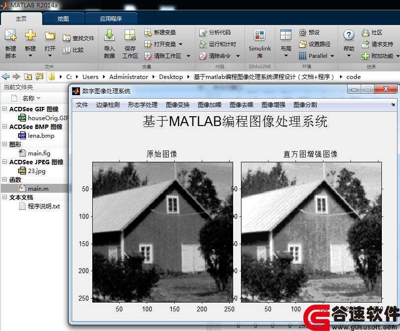Screen dimensions: 400x331
Task: Click Find Files (查找文件)
Action: (x=79, y=38)
